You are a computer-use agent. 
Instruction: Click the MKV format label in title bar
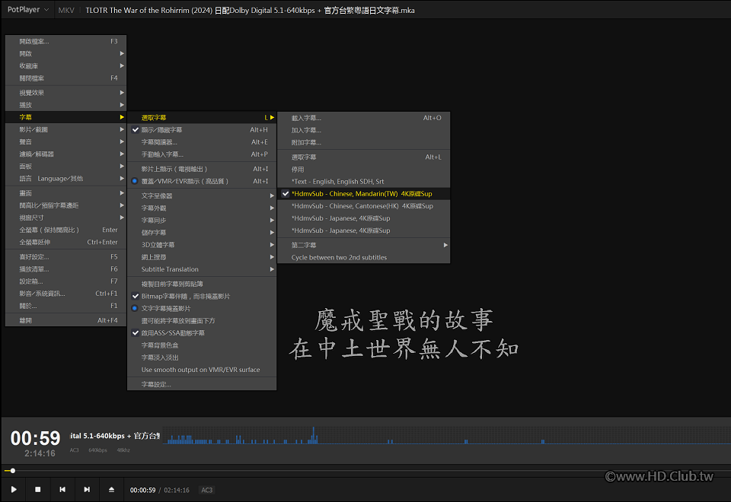click(x=66, y=10)
